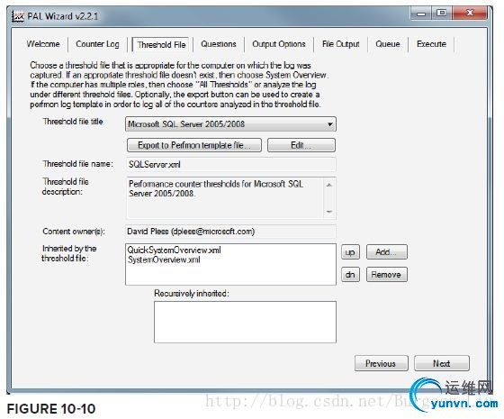Move selected file with the up button
The image size is (504, 419).
[350, 252]
